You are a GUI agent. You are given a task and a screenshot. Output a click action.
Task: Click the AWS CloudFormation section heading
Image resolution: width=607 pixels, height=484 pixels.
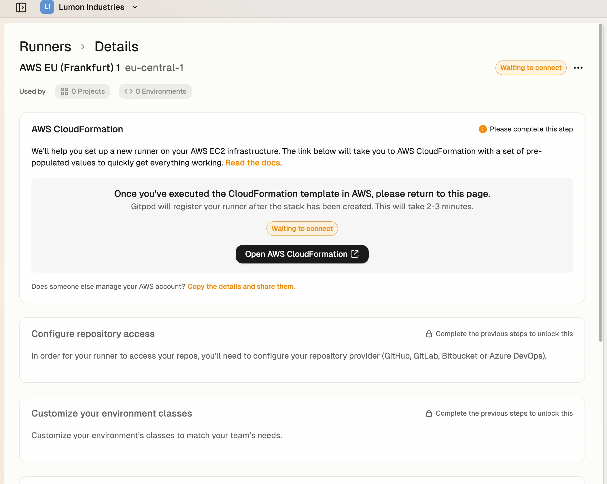[77, 129]
